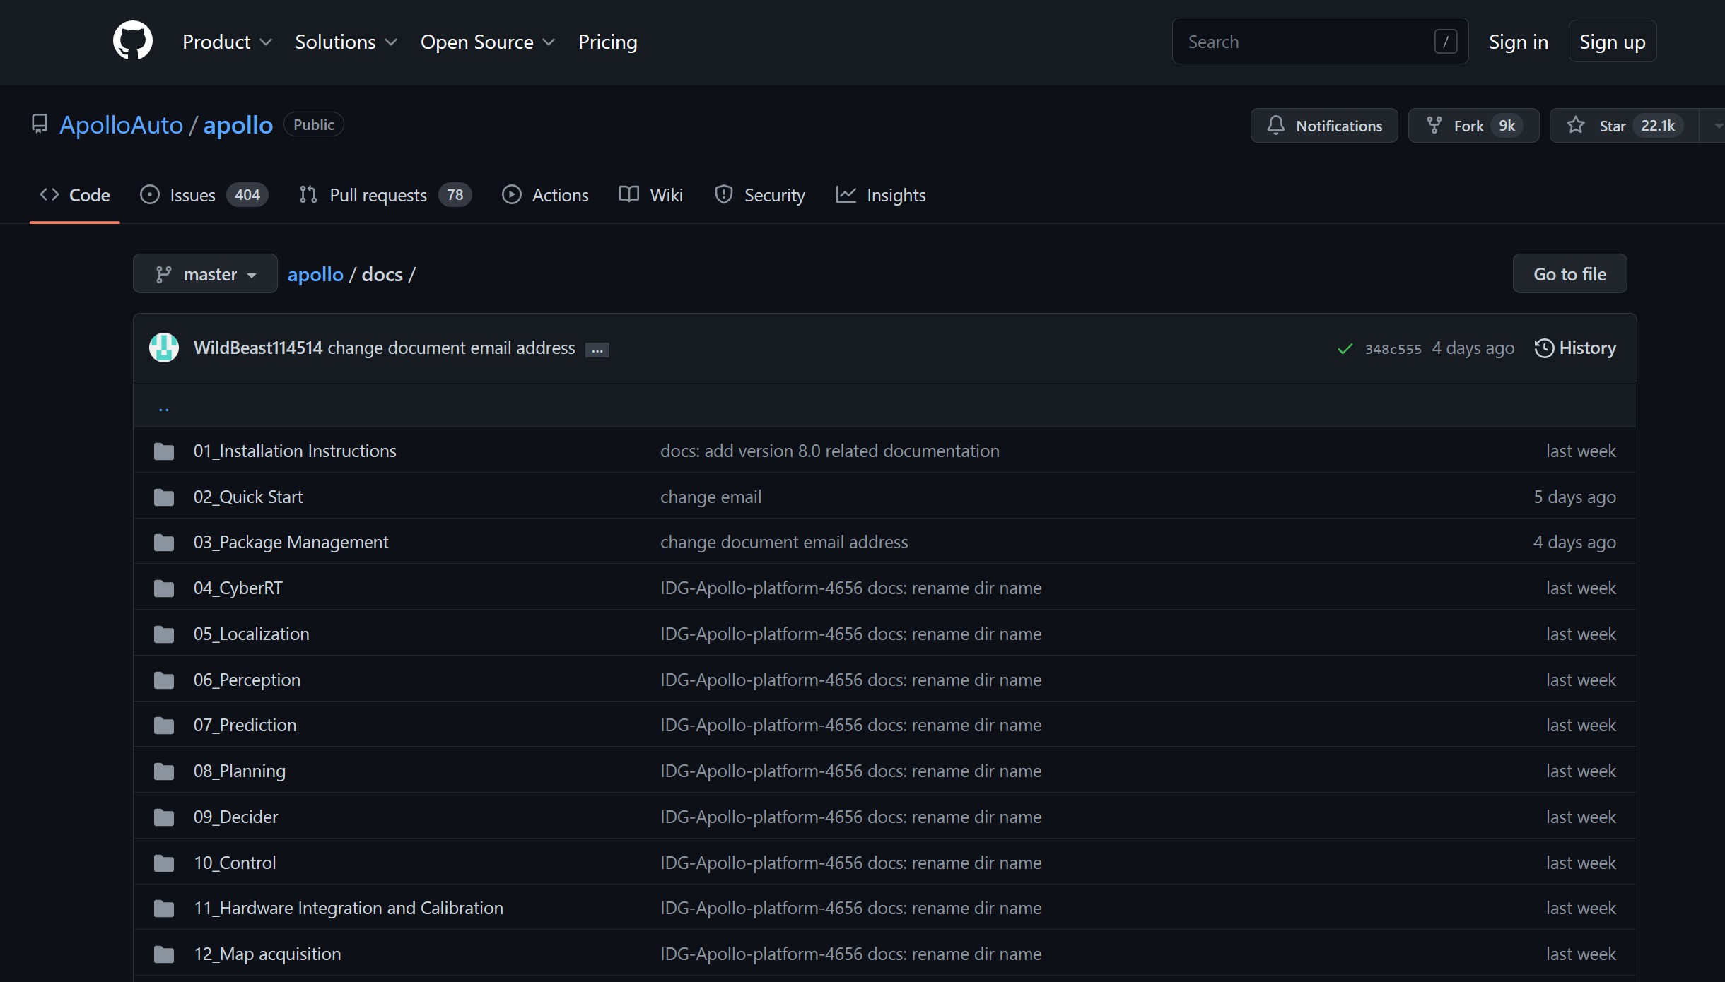Screen dimensions: 1725x982
Task: Click the Notifications bell icon
Action: tap(1275, 125)
